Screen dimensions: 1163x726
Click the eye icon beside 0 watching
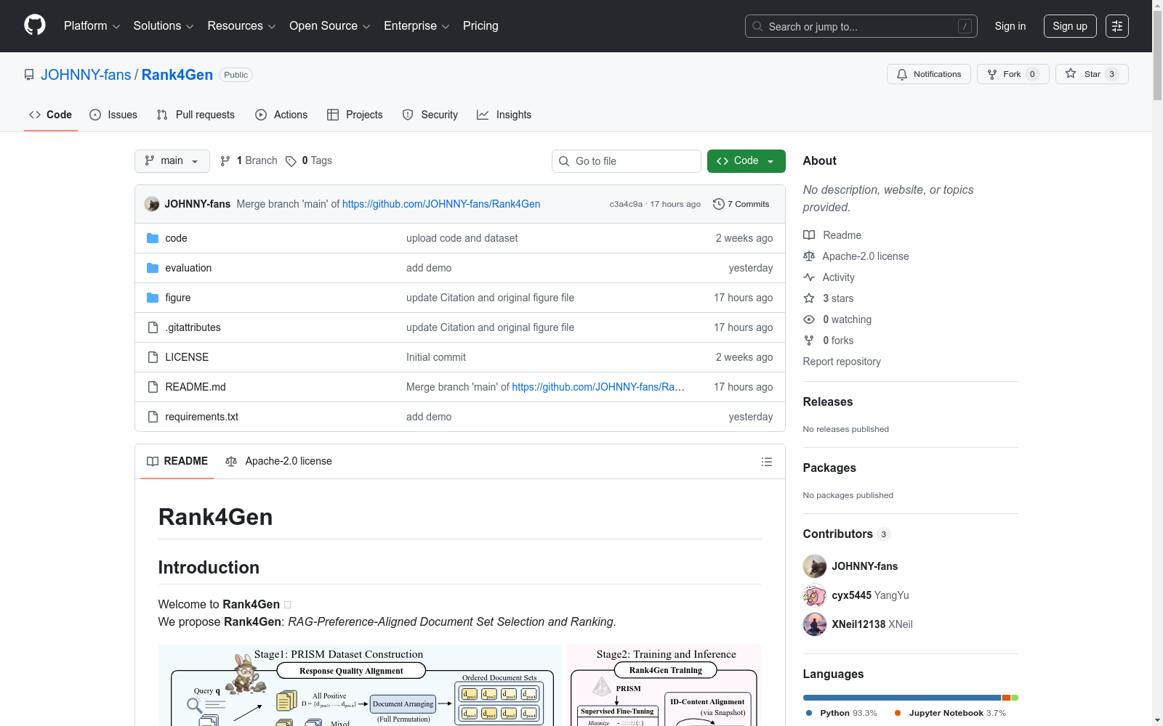coord(809,319)
